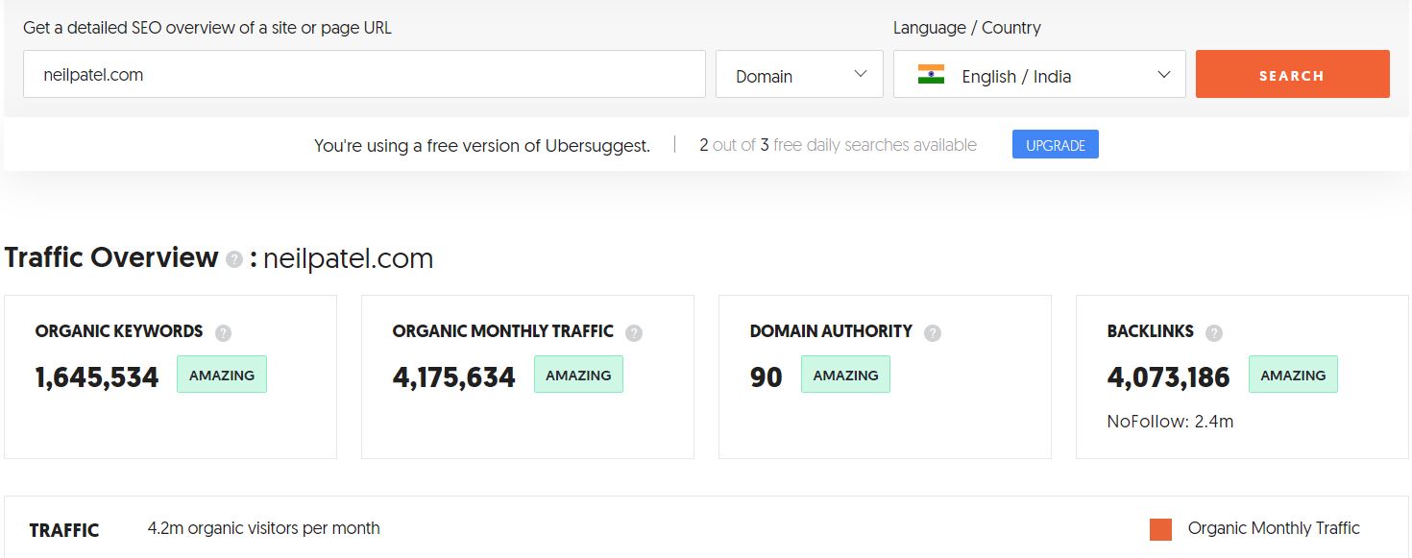Click the blue UPGRADE button
1412x558 pixels.
(x=1056, y=145)
